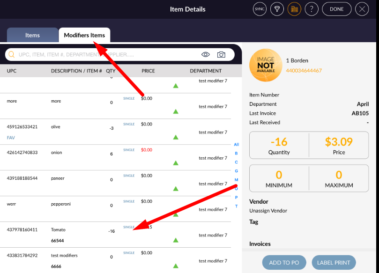Screen dimensions: 379x273
Task: Expand the paneer row green triangle
Action: point(176,189)
